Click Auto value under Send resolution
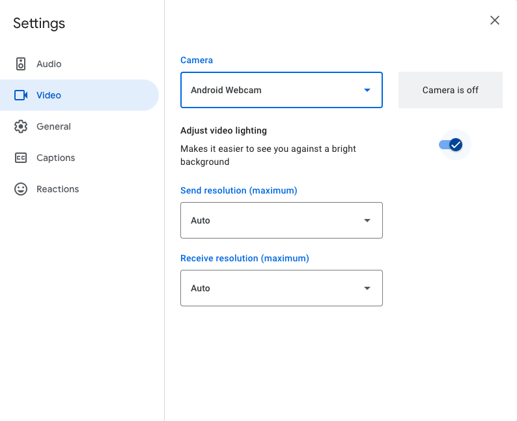This screenshot has height=421, width=517. click(x=201, y=220)
